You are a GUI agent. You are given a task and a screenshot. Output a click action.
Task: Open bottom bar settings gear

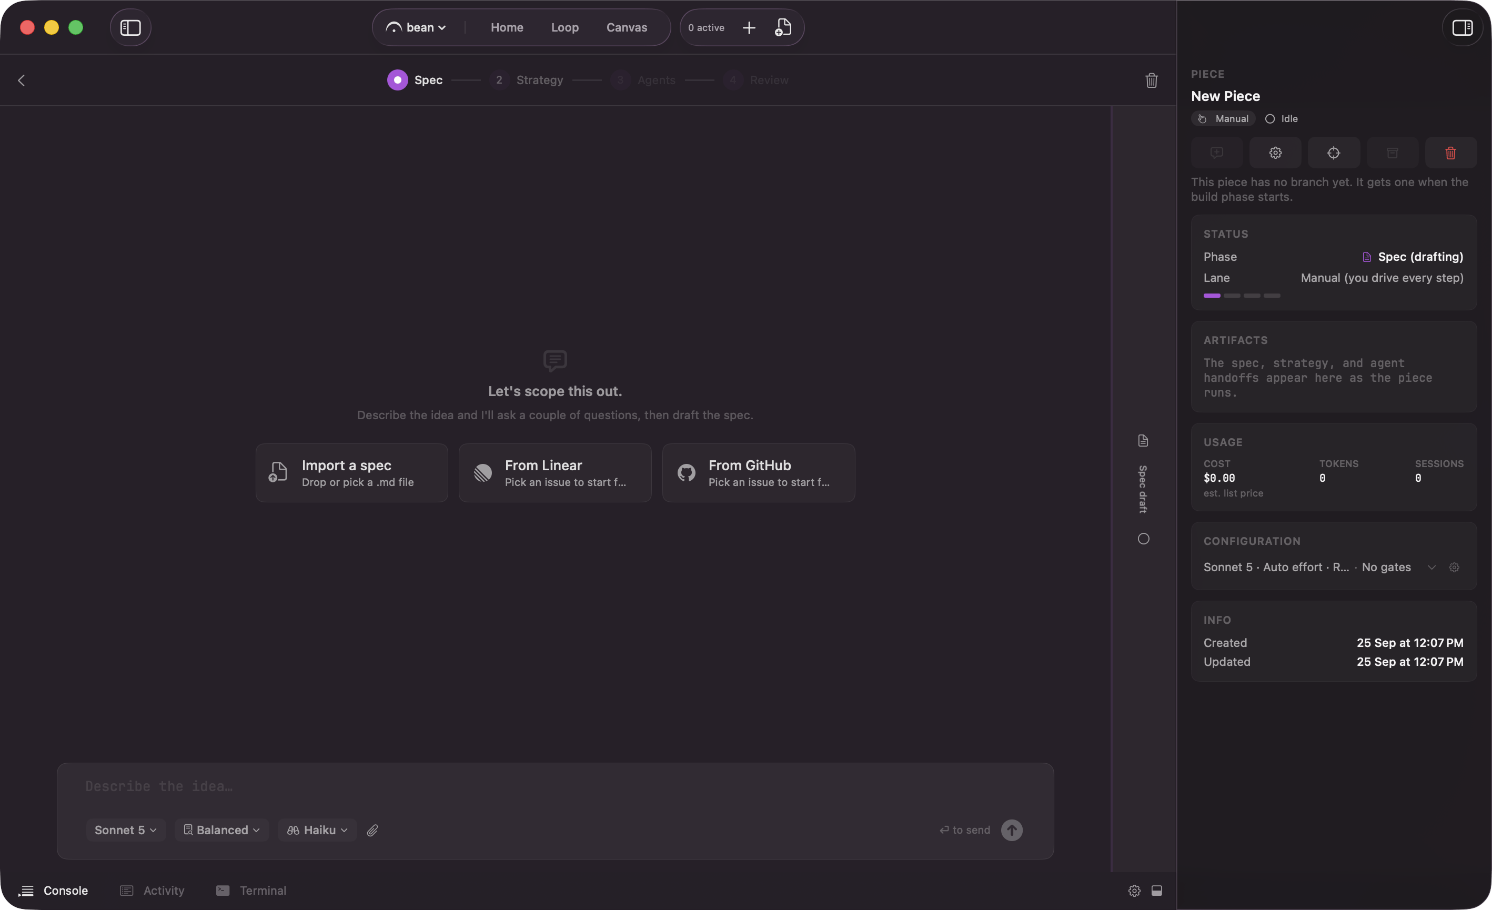[x=1134, y=891]
